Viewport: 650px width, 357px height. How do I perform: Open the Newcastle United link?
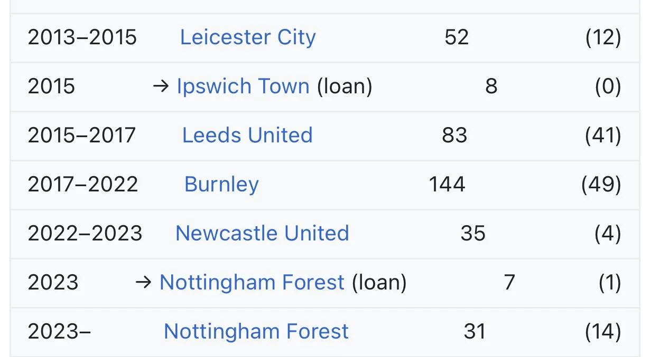point(262,234)
